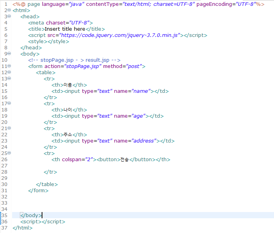Click line number 35 in gutter
Viewport: 274px width, 233px height.
tap(4, 216)
